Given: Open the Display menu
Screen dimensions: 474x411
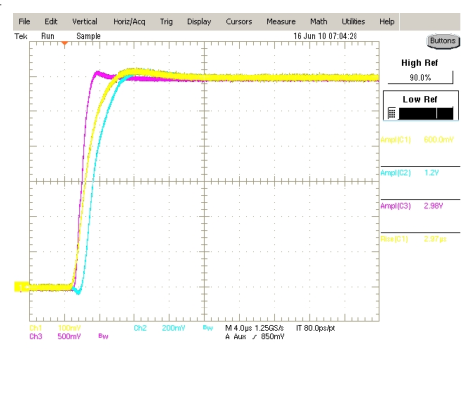Looking at the screenshot, I should 199,22.
